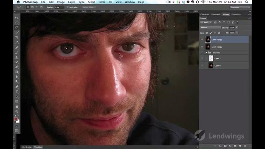
Task: Toggle lock position icon
Action: pyautogui.click(x=215, y=33)
